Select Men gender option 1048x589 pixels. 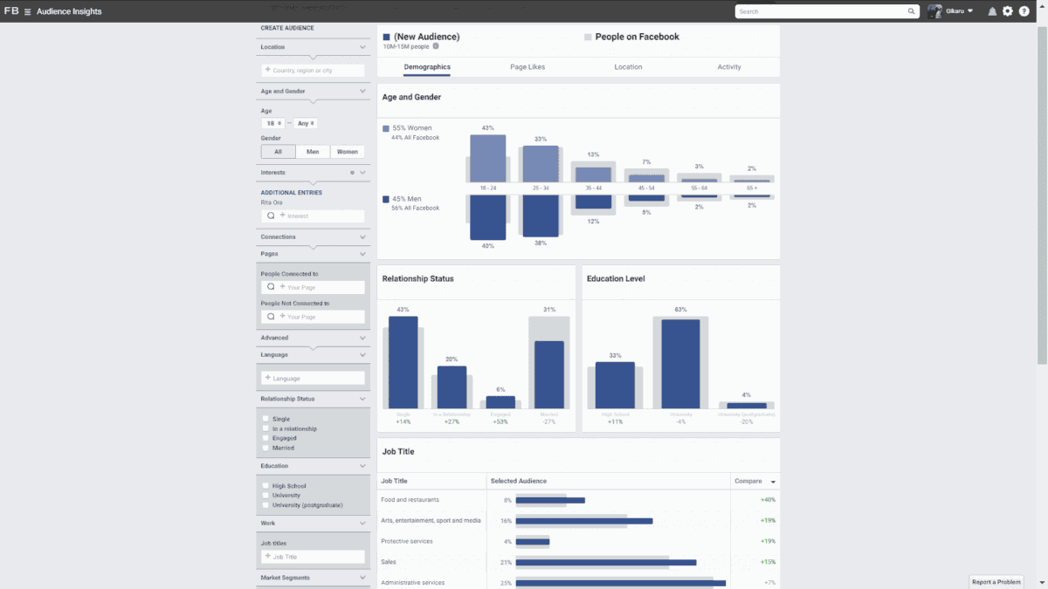(x=313, y=152)
